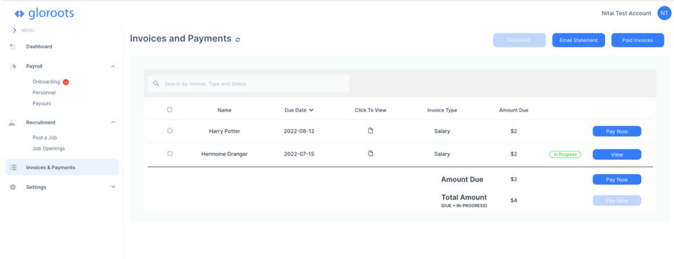
Task: Expand the Settings section chevron
Action: [113, 187]
